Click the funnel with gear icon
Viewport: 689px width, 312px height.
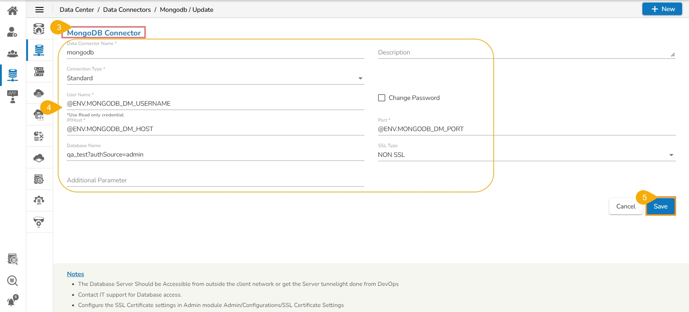[x=39, y=222]
